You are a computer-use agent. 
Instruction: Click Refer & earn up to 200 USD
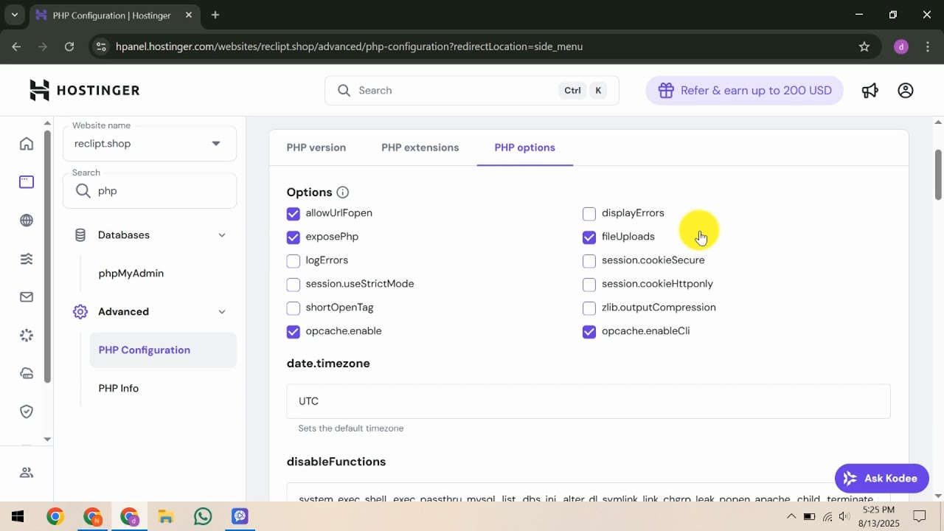(744, 91)
